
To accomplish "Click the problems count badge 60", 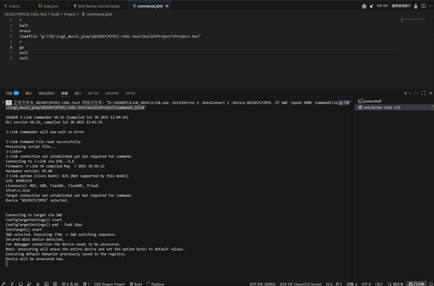I will click(x=16, y=93).
